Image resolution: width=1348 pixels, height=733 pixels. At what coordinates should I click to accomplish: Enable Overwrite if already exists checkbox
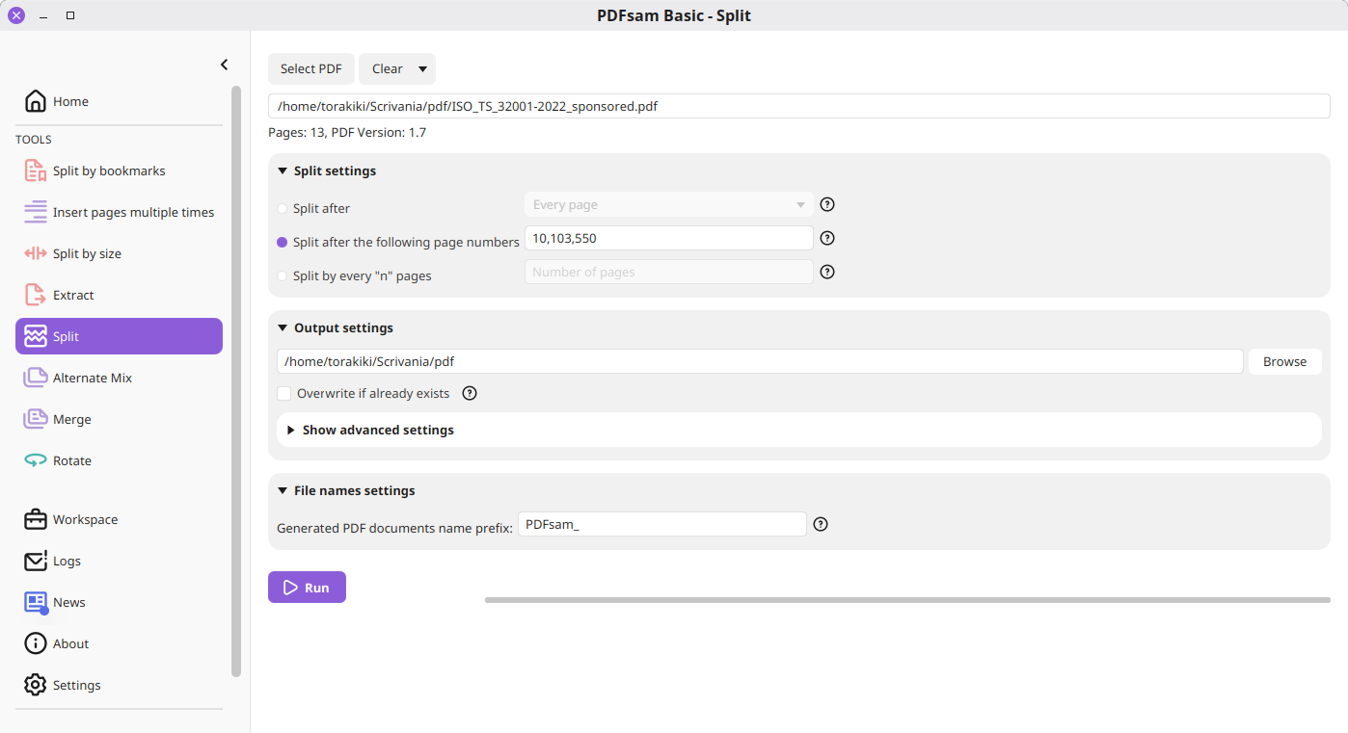coord(284,393)
